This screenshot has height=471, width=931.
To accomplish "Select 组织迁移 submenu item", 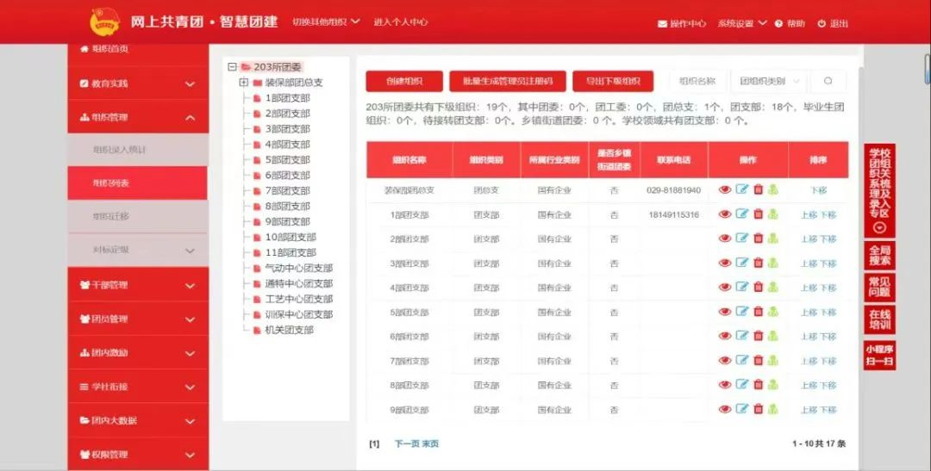I will (x=138, y=216).
